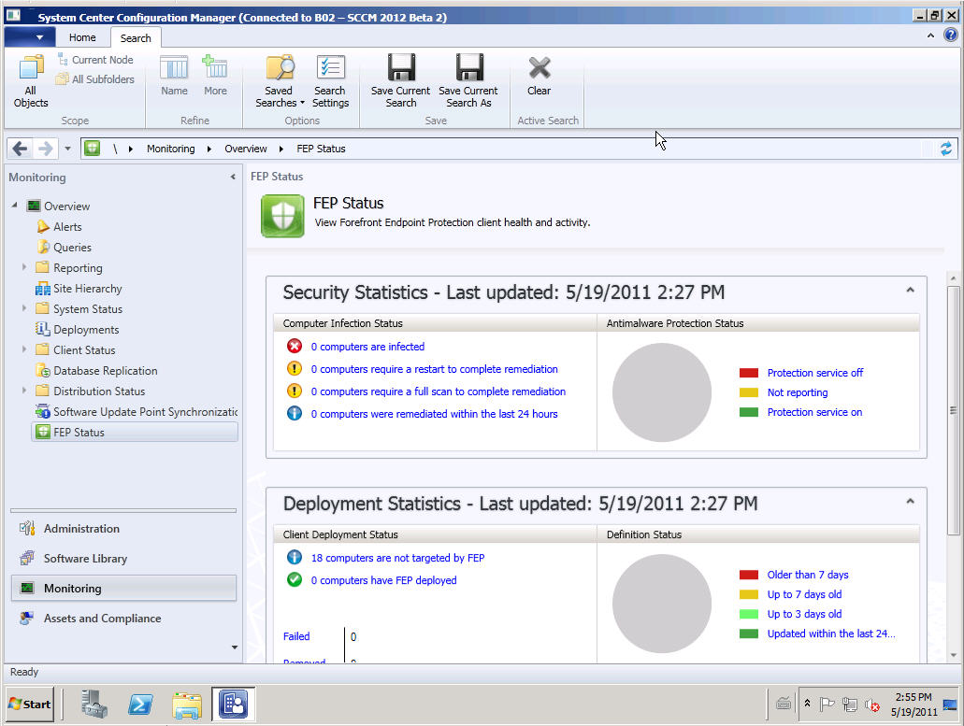The height and width of the screenshot is (726, 964).
Task: Select FEP Status node in tree
Action: [x=134, y=433]
